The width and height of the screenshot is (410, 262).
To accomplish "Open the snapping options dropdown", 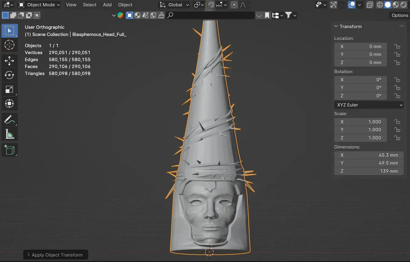I will click(x=222, y=5).
